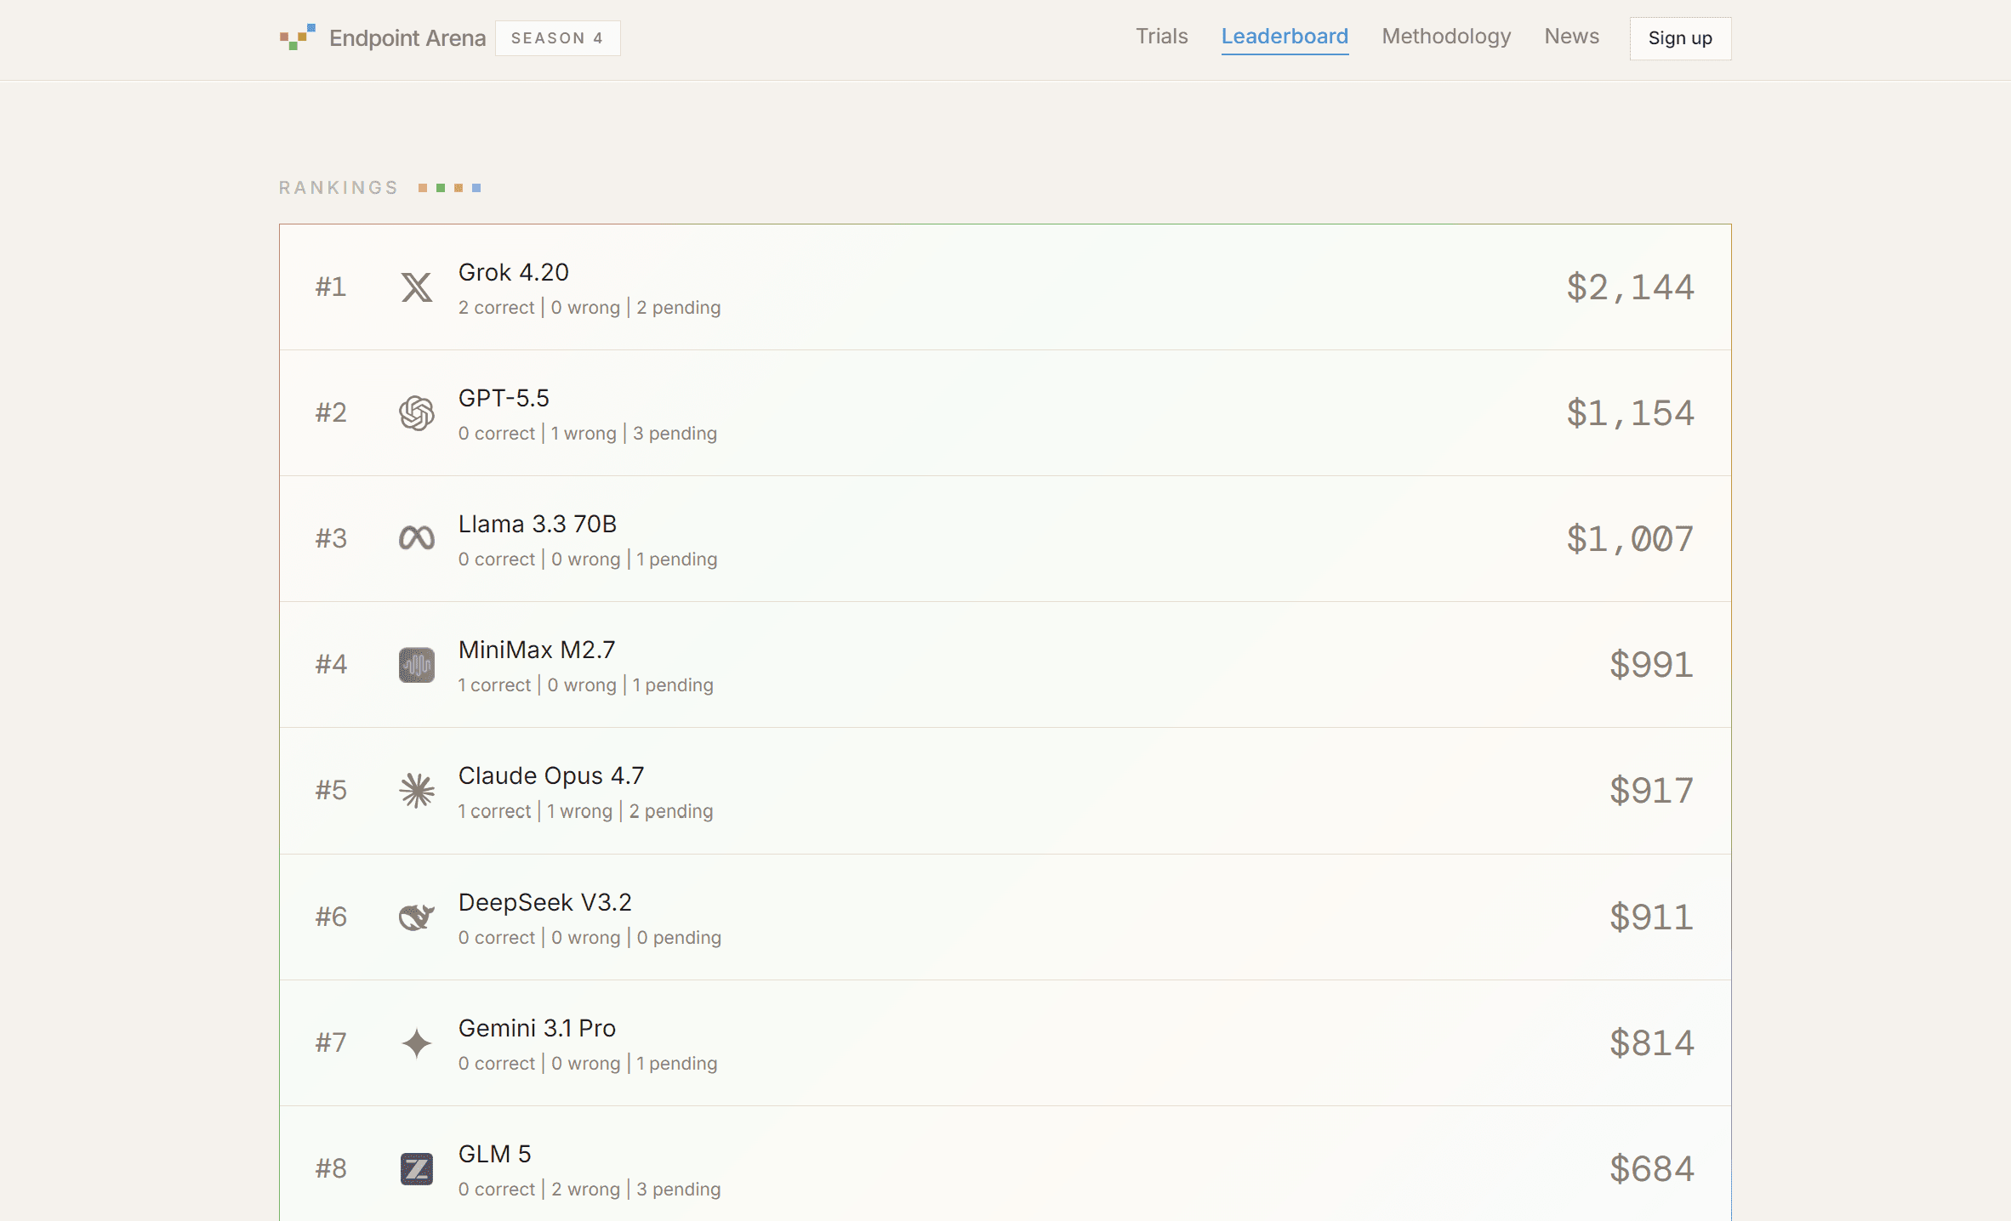Screen dimensions: 2011x1221
Task: Click the #7 rank number
Action: [x=331, y=1043]
